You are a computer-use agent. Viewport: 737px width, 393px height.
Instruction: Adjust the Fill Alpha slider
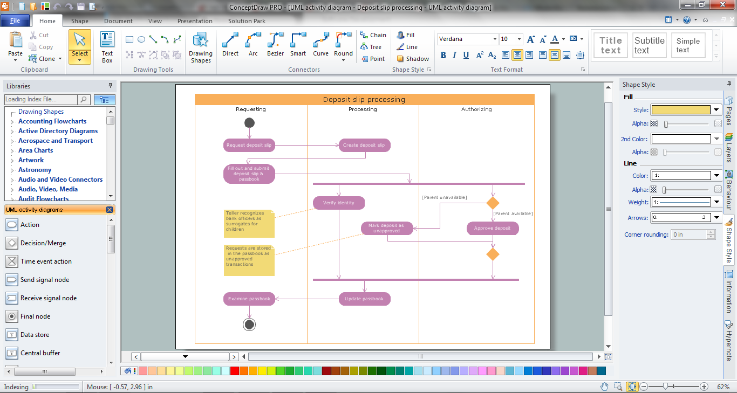click(x=666, y=124)
